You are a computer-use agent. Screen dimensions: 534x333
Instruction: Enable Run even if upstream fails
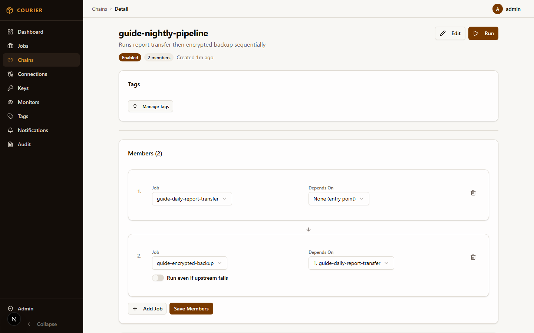(x=158, y=278)
